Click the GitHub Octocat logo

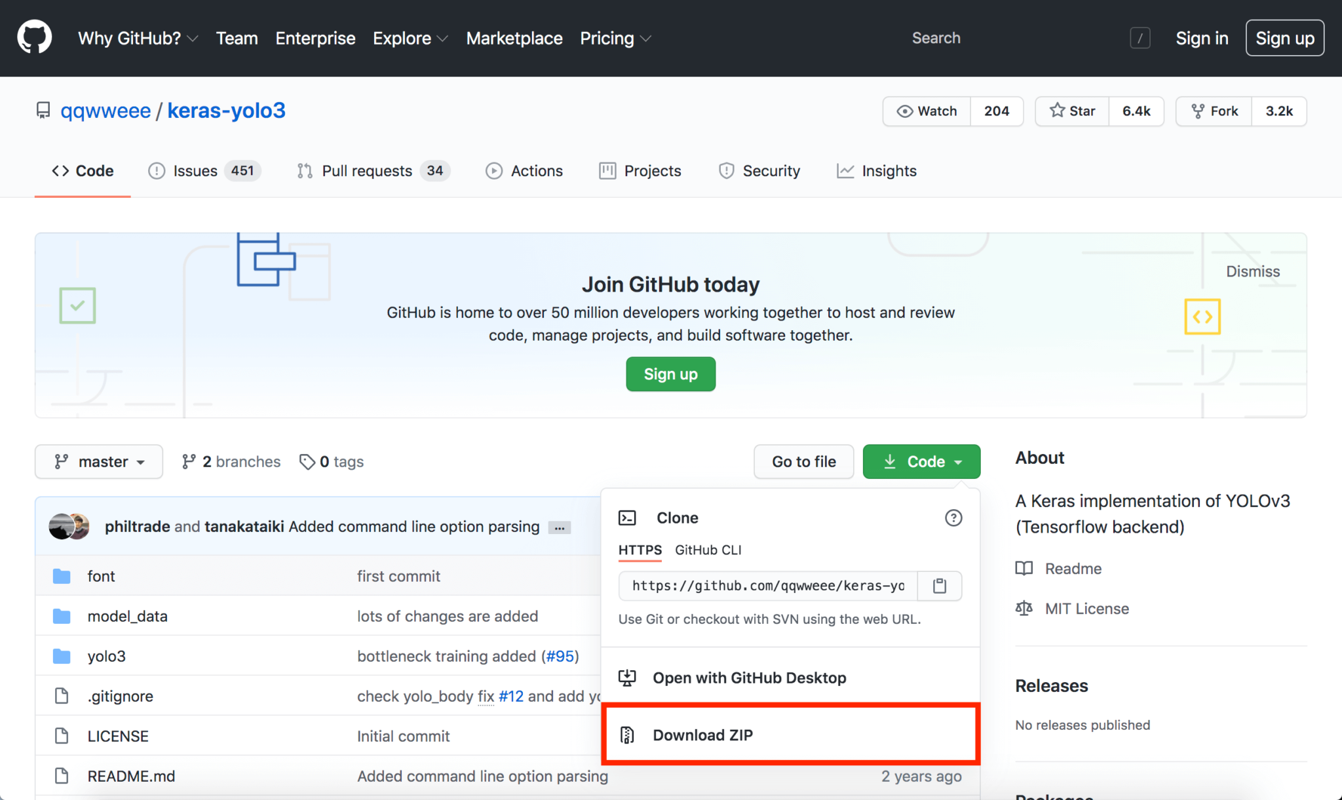(x=35, y=37)
